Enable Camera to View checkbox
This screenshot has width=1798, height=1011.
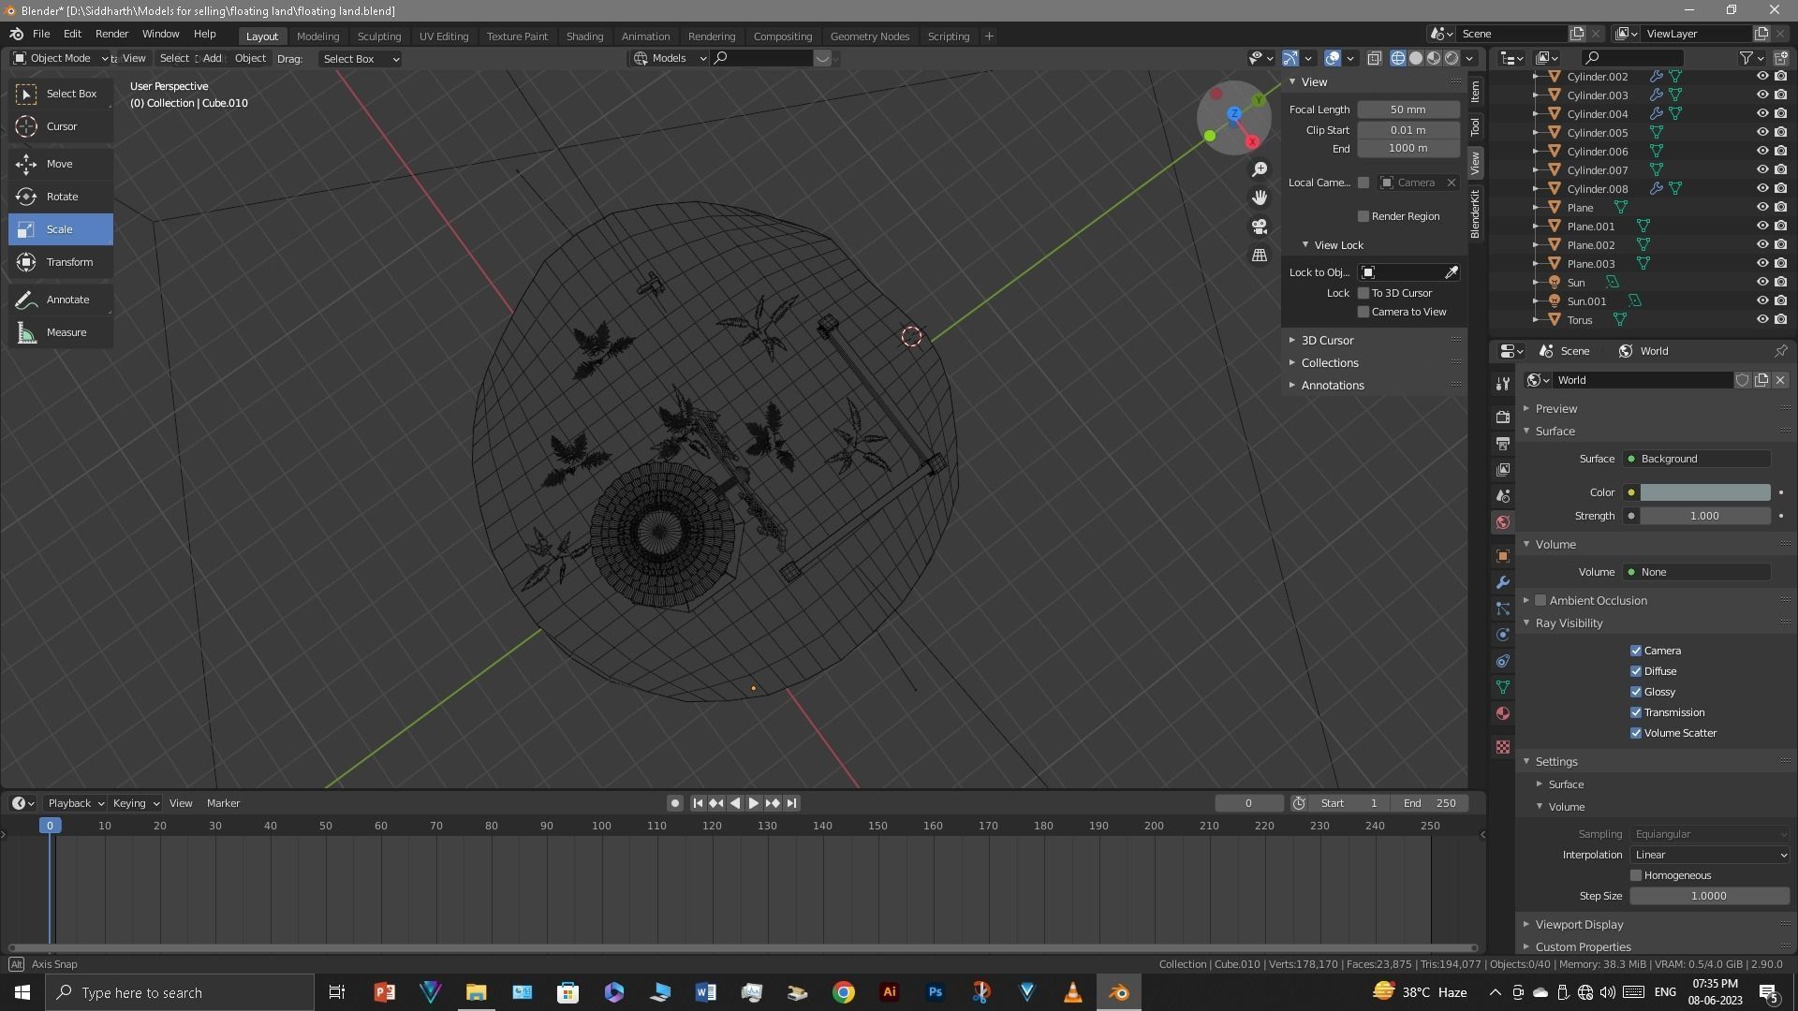pyautogui.click(x=1363, y=312)
